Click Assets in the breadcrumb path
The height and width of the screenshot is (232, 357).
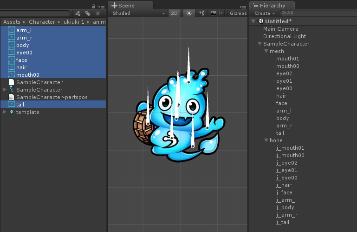pos(12,22)
